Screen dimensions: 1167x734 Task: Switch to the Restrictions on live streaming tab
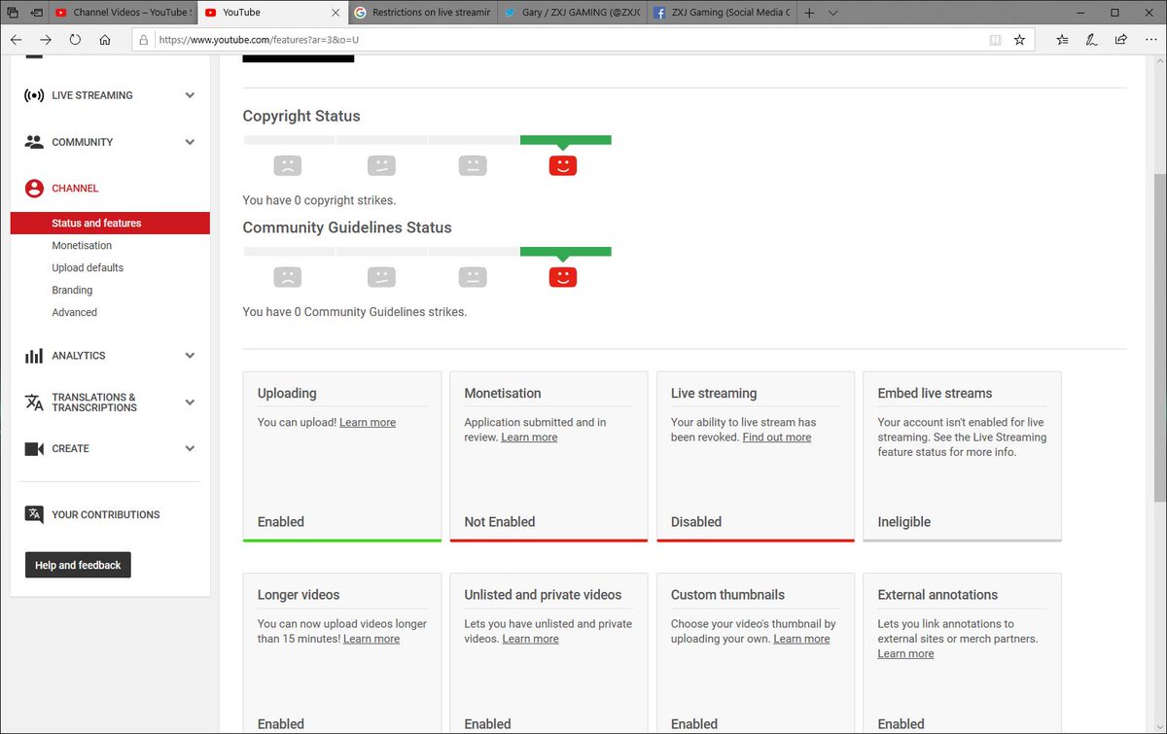pos(423,13)
